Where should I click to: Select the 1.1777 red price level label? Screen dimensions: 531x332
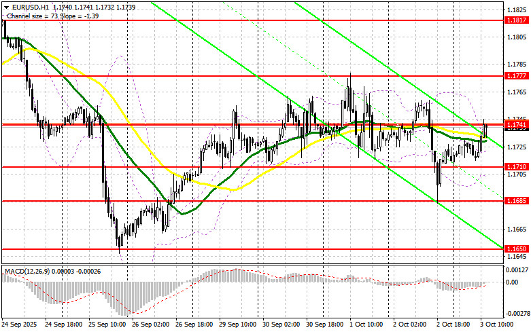(514, 76)
